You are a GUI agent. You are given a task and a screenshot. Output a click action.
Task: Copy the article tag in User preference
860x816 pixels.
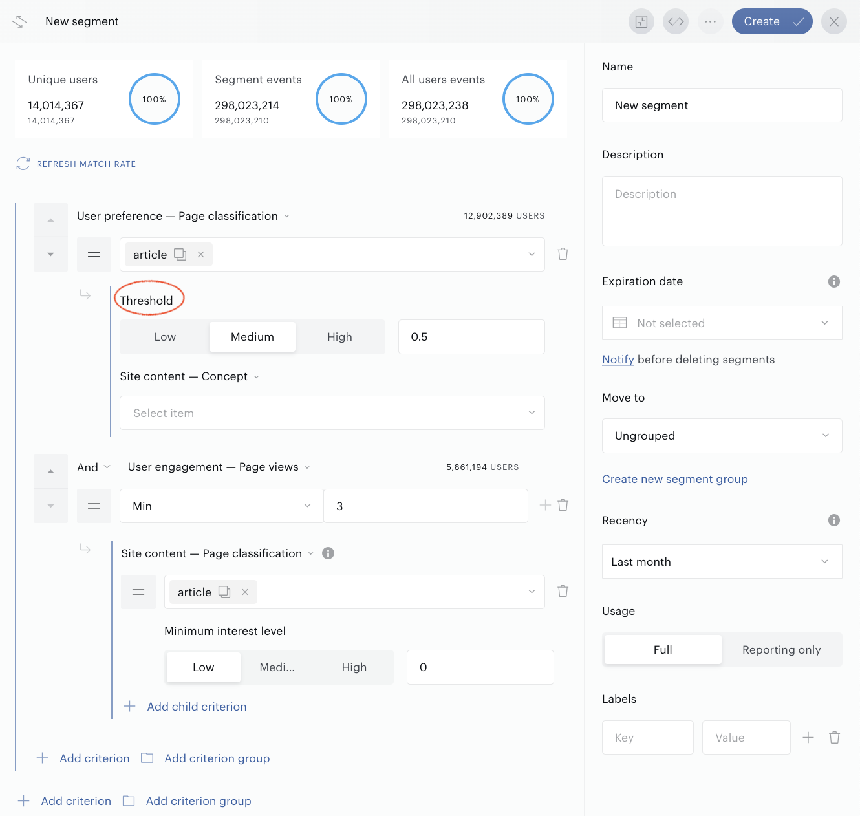coord(180,255)
